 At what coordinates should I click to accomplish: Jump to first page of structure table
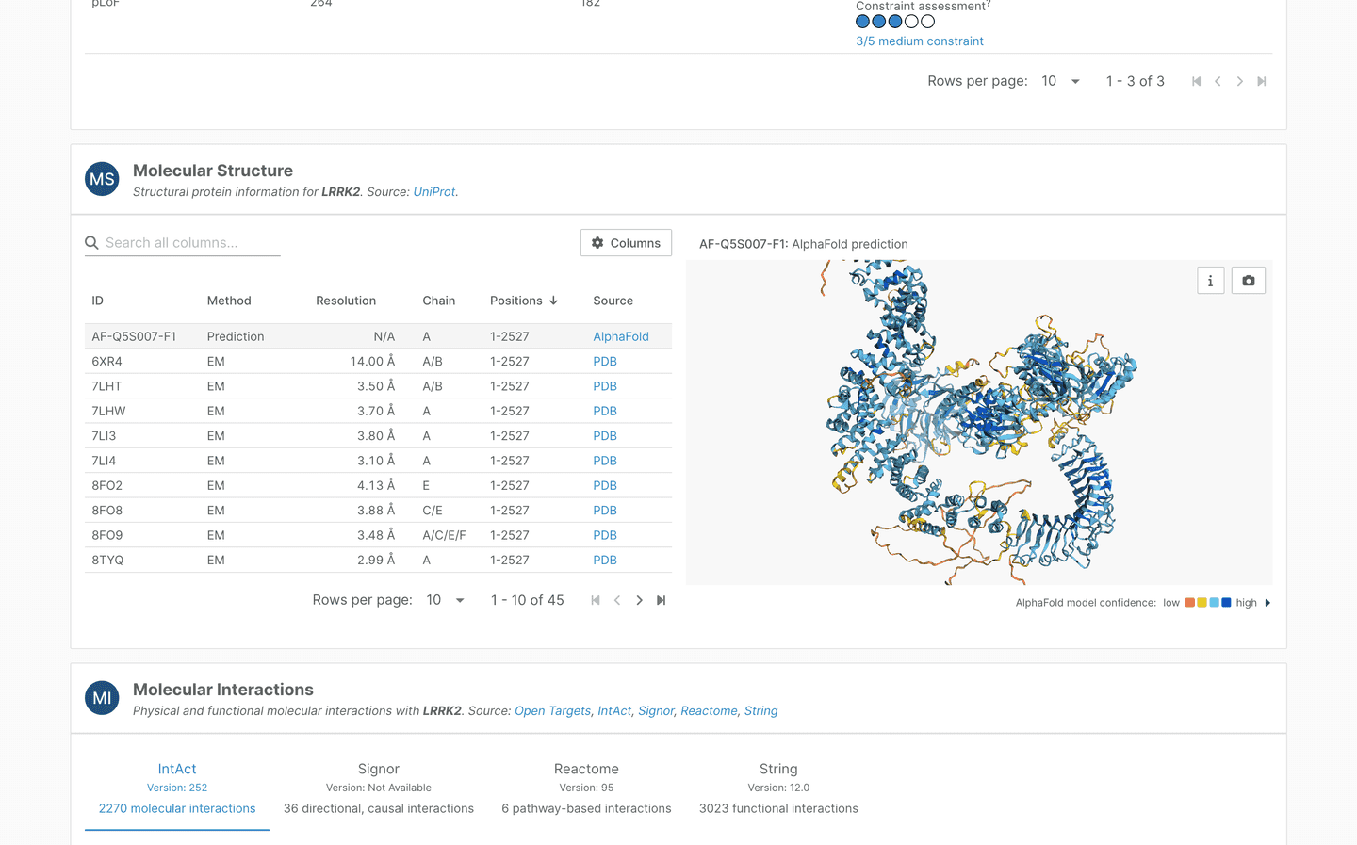point(596,600)
